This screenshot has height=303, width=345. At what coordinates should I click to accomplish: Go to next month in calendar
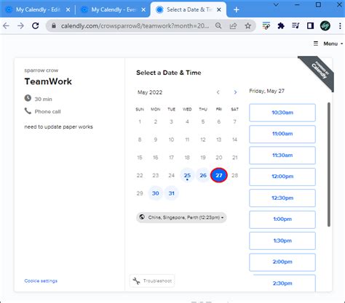[x=235, y=92]
